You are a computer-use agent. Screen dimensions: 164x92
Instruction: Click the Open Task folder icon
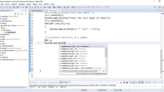tap(76, 7)
